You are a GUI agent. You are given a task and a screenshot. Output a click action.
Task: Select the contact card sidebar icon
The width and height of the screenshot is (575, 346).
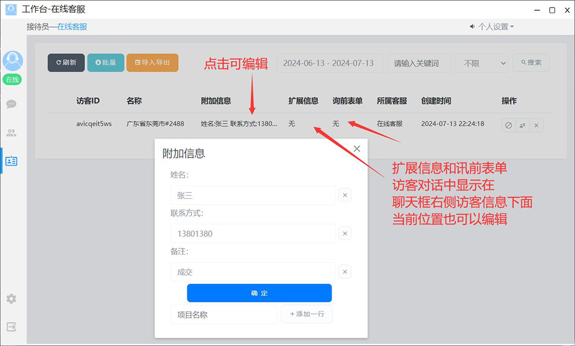11,161
